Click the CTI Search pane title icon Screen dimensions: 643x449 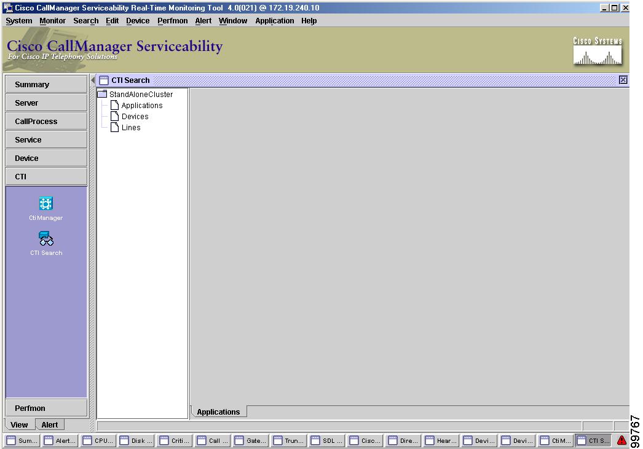(x=104, y=80)
